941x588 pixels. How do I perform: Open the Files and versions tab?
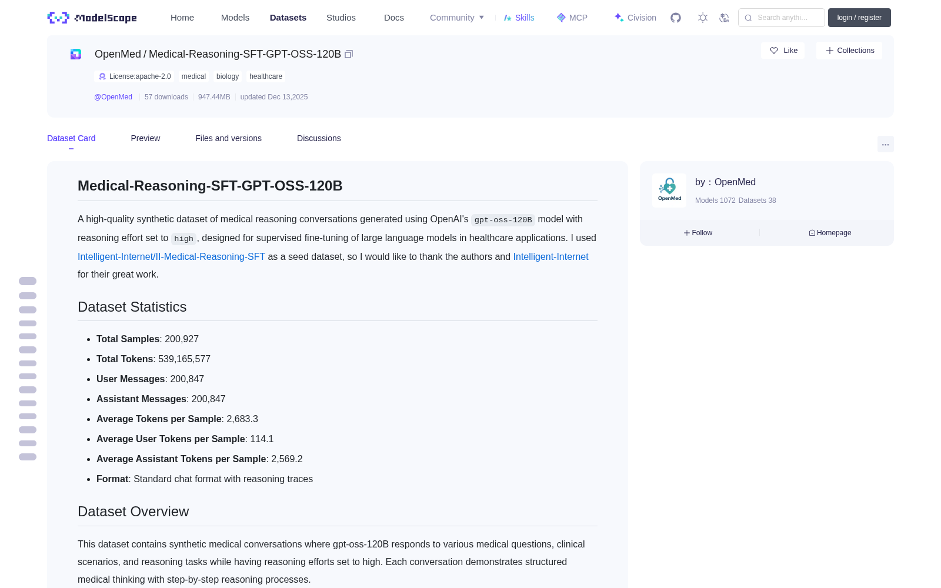click(228, 138)
